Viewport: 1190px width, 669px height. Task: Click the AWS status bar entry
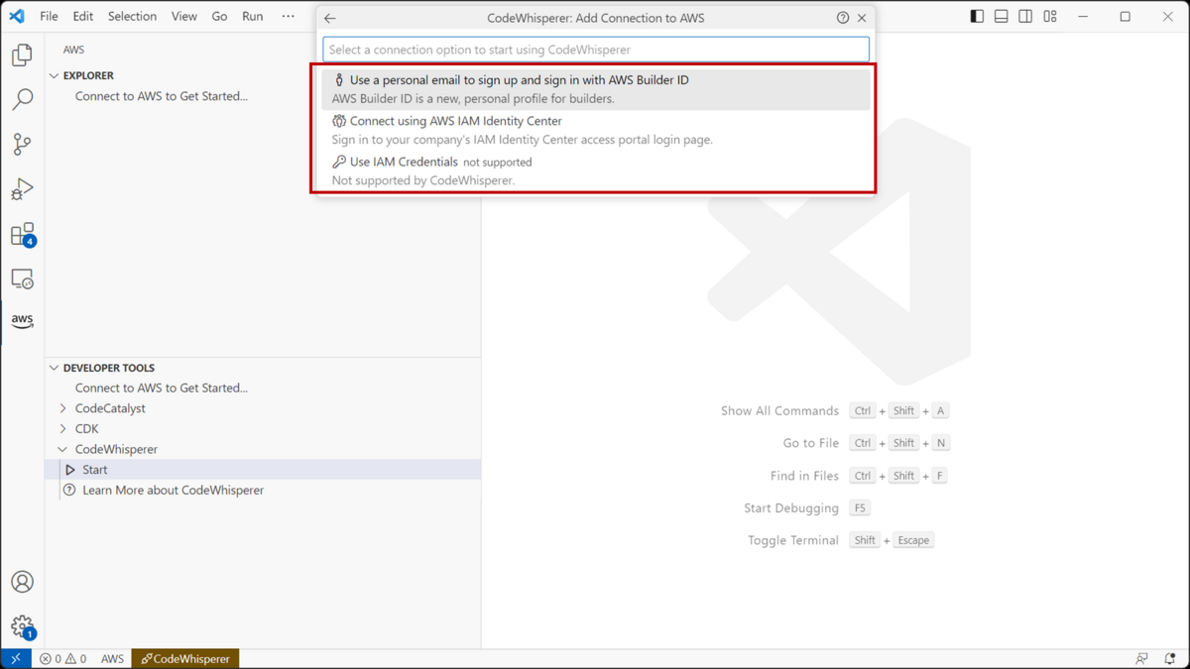pyautogui.click(x=112, y=658)
